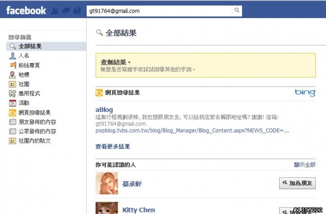
Task: Click 查看更多結果 link
Action: [113, 146]
